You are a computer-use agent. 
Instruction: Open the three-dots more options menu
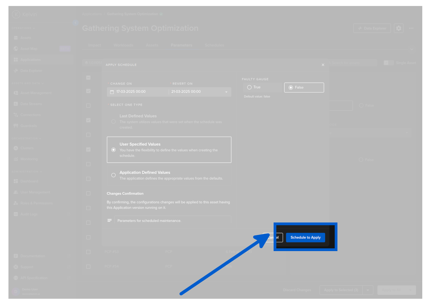coord(411,28)
